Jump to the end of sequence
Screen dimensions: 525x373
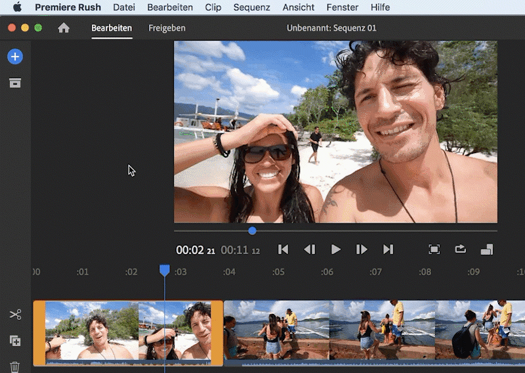click(x=388, y=250)
